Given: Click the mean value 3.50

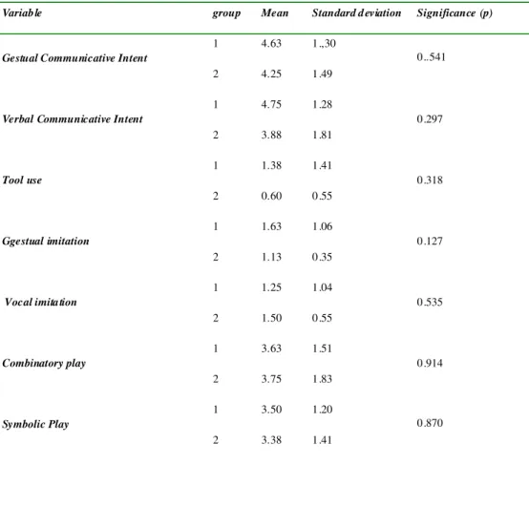Looking at the screenshot, I should [x=271, y=410].
